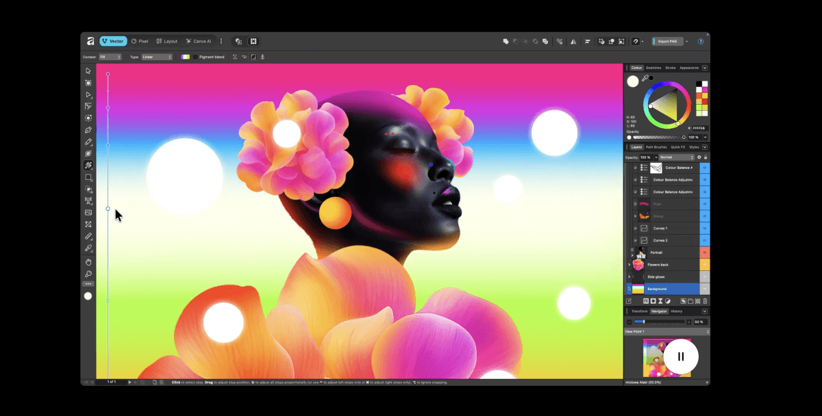This screenshot has height=416, width=822.
Task: Open the Quick FX tab
Action: [677, 147]
